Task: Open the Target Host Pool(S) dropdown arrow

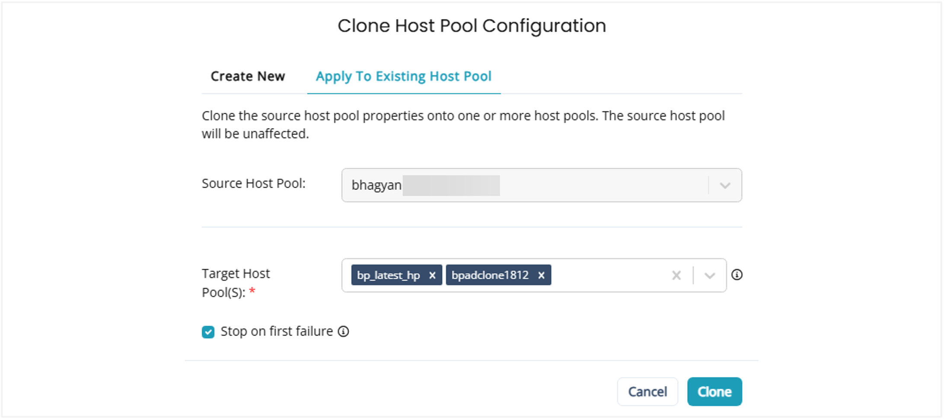Action: click(709, 275)
